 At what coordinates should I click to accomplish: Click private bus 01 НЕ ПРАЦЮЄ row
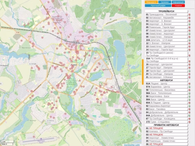pyautogui.click(x=166, y=128)
